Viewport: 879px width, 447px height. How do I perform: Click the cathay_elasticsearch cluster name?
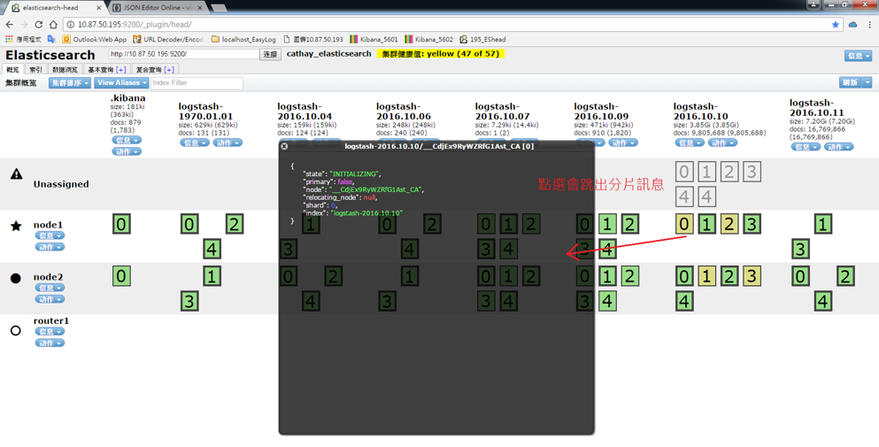329,54
